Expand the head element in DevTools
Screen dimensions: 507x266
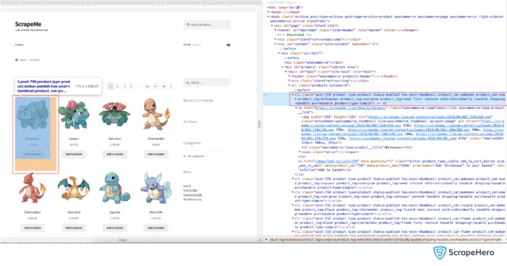tap(268, 12)
